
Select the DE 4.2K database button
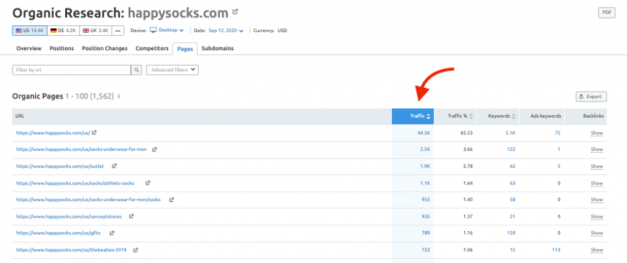63,31
